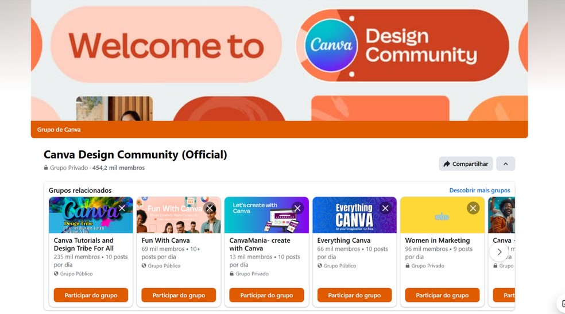Dismiss the Fun With Canva suggestion
The height and width of the screenshot is (314, 565).
210,208
